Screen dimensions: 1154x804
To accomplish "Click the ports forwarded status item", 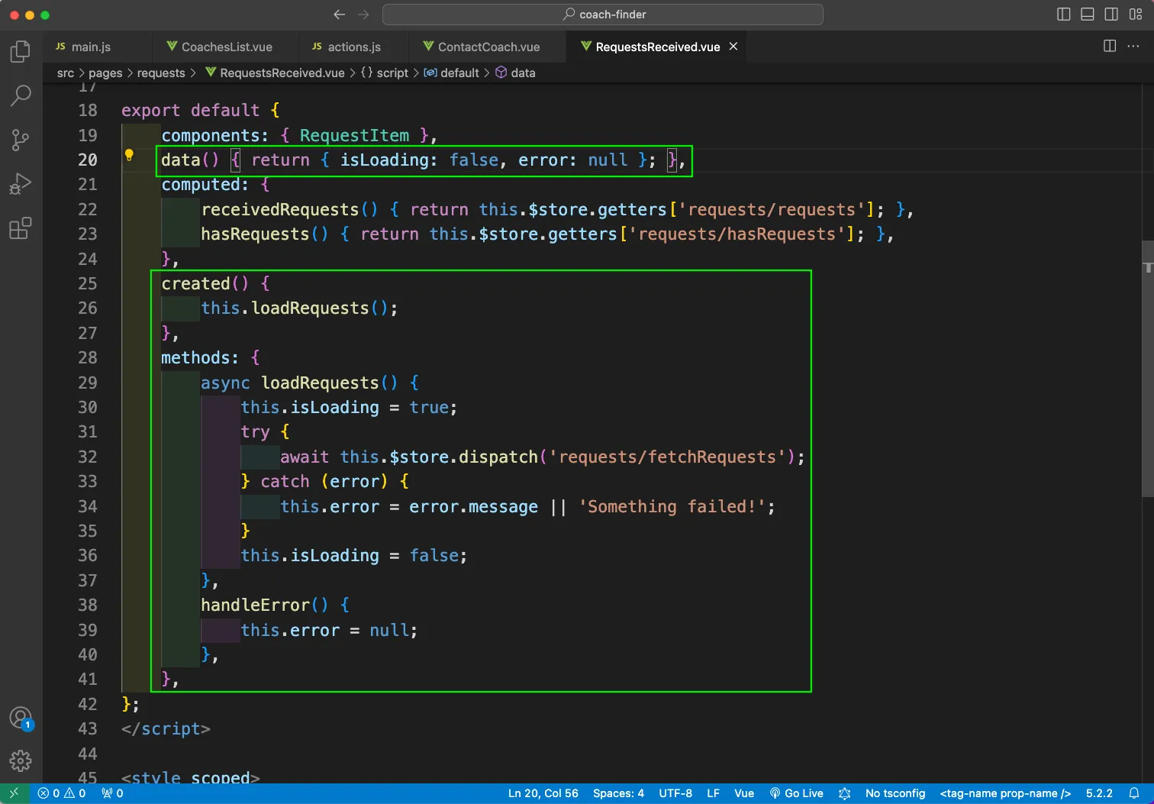I will tap(112, 793).
